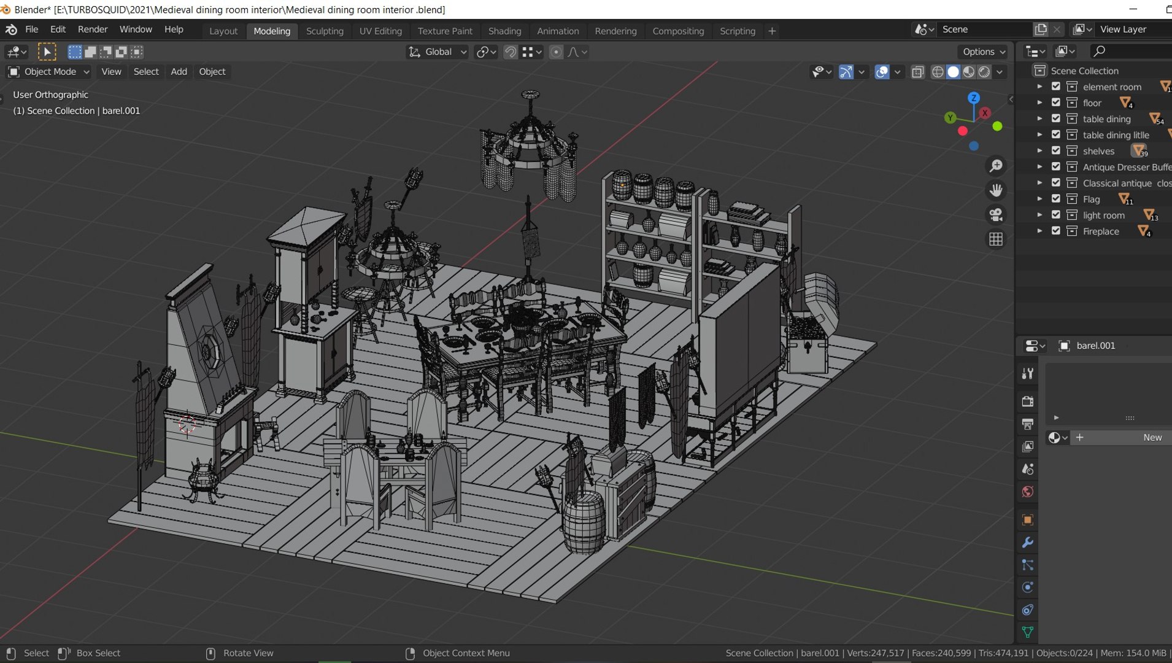Open the Render properties tab icon
This screenshot has height=663, width=1172.
[1028, 401]
